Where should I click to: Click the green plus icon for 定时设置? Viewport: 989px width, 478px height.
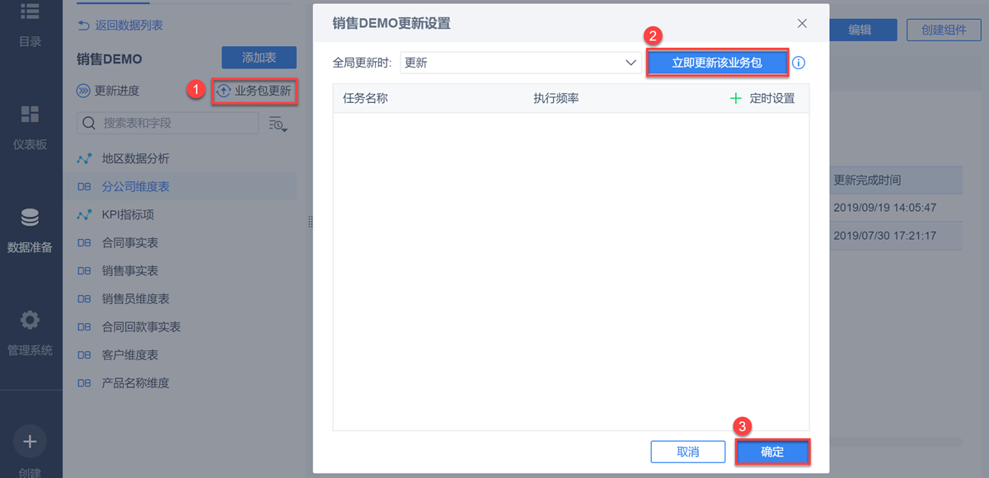(x=736, y=98)
